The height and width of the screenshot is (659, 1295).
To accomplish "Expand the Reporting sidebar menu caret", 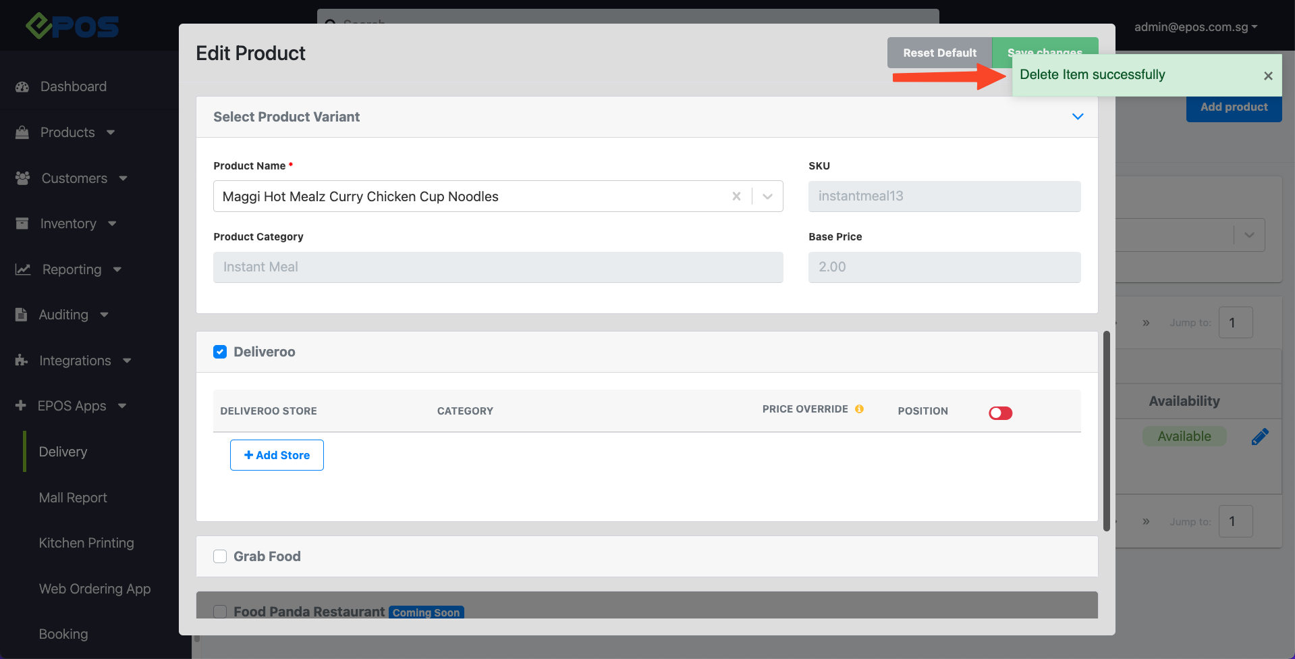I will 117,269.
